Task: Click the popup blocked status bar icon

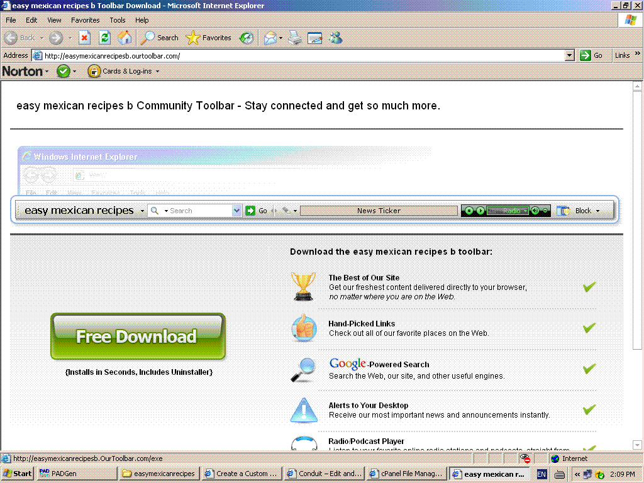Action: click(x=525, y=458)
